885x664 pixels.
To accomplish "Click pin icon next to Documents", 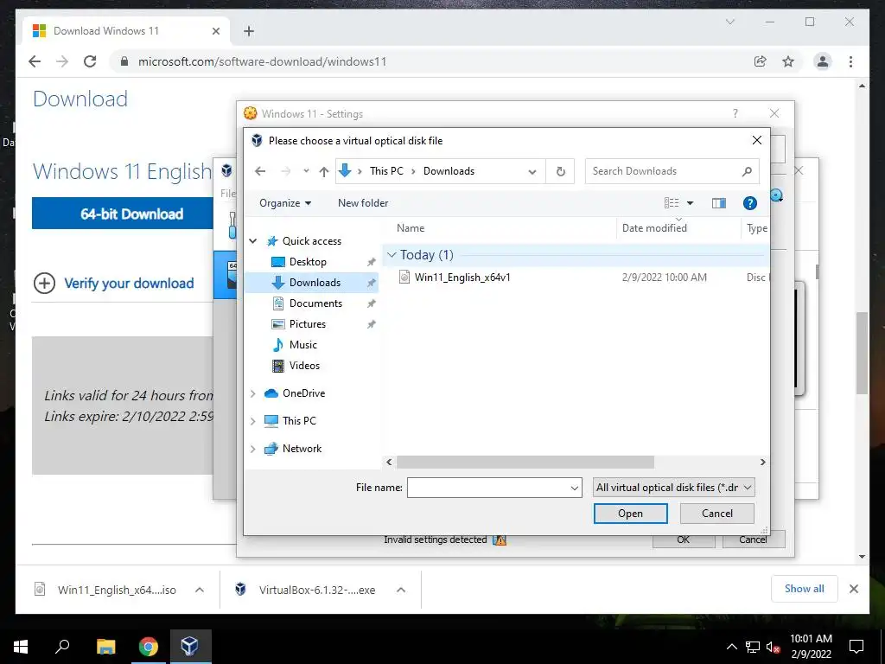I will point(371,303).
